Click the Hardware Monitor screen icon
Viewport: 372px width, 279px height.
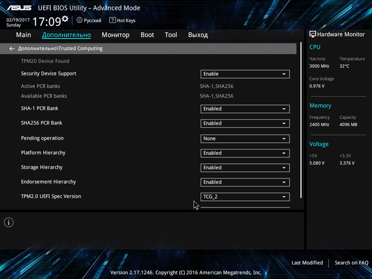313,35
